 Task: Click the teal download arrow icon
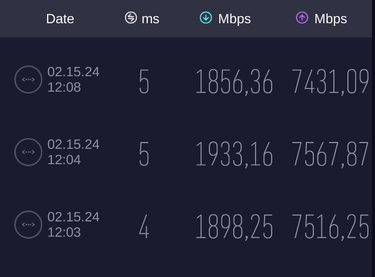206,18
